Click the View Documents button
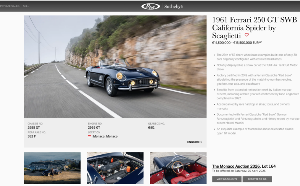 pos(227,179)
